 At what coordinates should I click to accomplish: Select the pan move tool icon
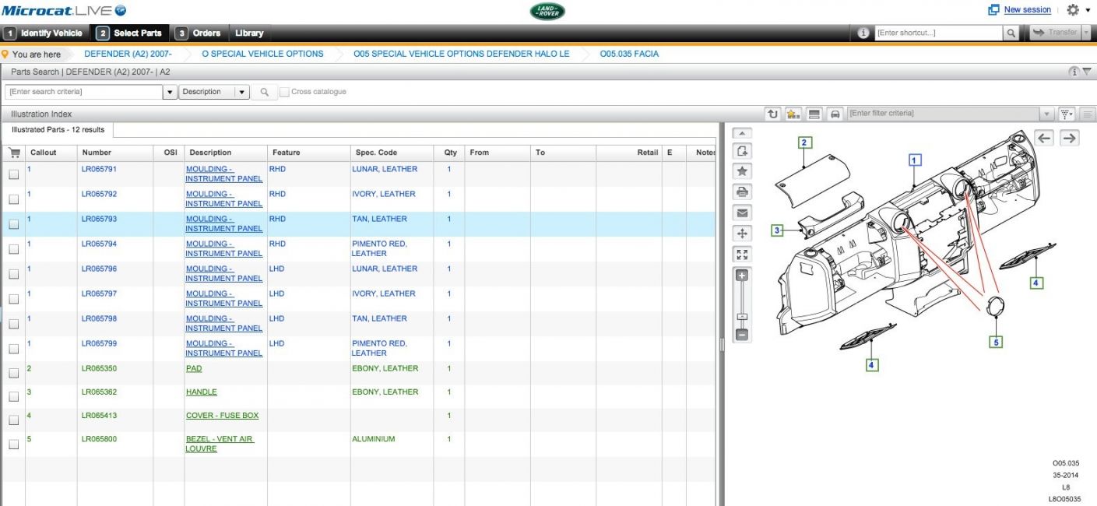tap(743, 233)
